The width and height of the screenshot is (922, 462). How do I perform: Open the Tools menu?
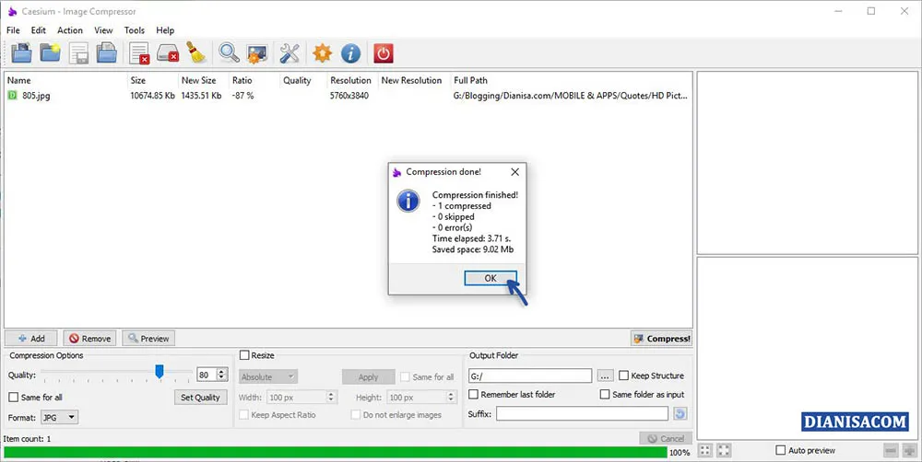(x=135, y=30)
